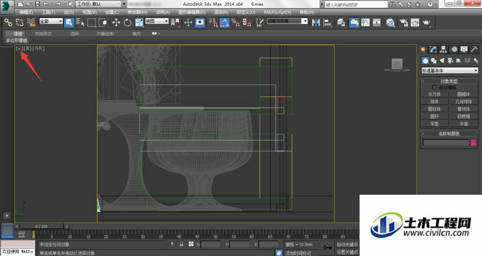Open the Material Editor icon
This screenshot has height=256, width=482.
[390, 23]
